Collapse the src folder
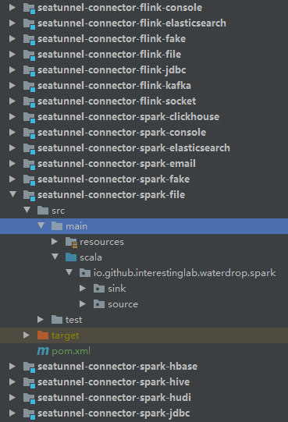This screenshot has width=288, height=422. [x=27, y=210]
